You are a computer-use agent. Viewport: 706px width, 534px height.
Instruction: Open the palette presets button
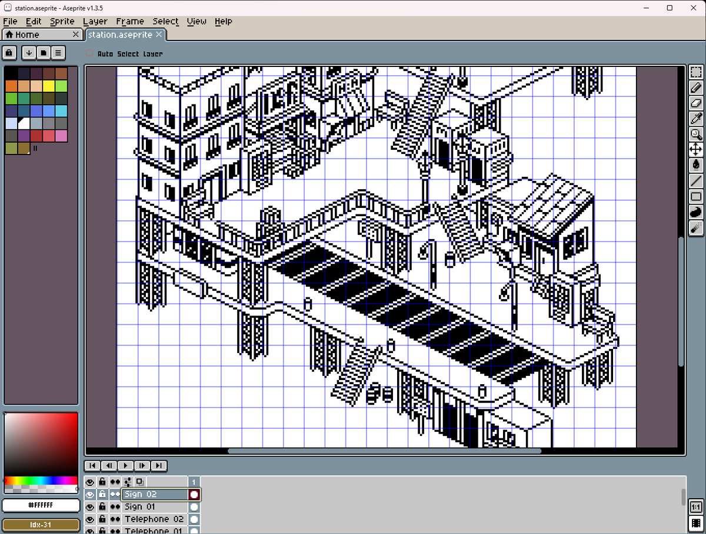coord(44,53)
